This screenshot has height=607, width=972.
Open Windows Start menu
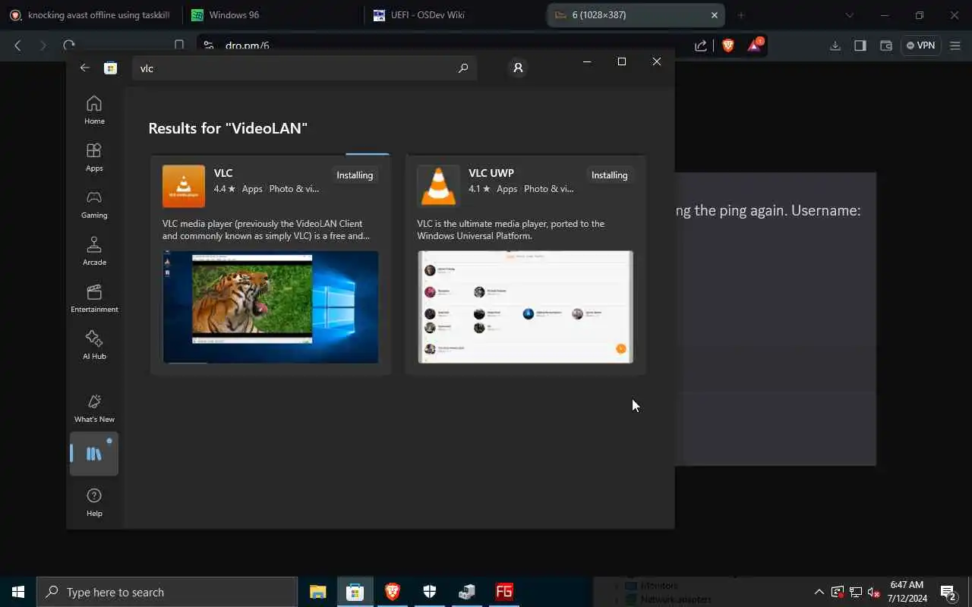[x=18, y=592]
